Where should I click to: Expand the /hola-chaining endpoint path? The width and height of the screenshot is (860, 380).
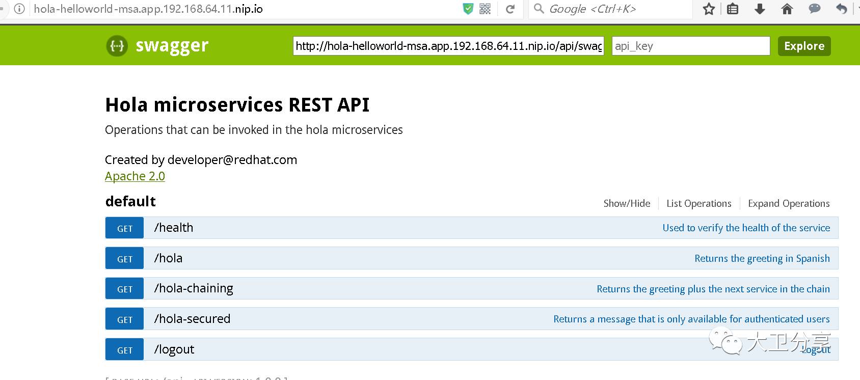(194, 288)
